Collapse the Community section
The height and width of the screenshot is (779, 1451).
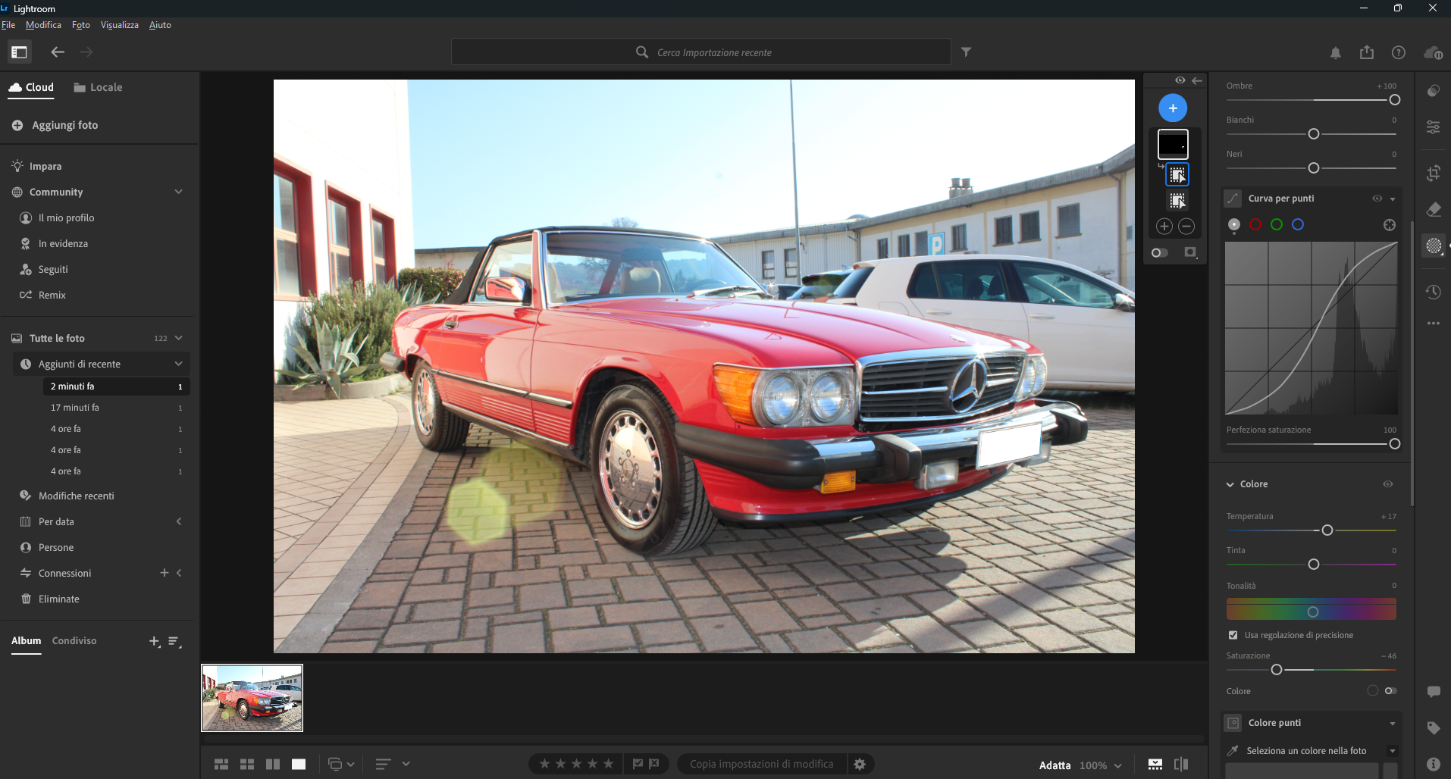179,192
